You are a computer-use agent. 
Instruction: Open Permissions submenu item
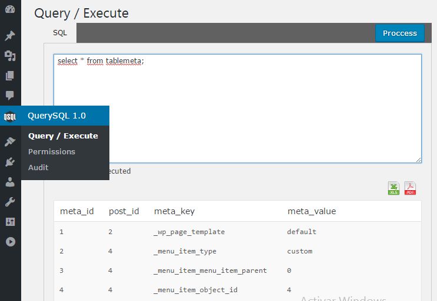52,151
